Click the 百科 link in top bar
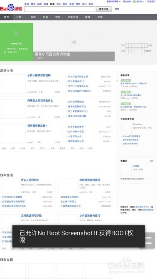 (x=84, y=4)
